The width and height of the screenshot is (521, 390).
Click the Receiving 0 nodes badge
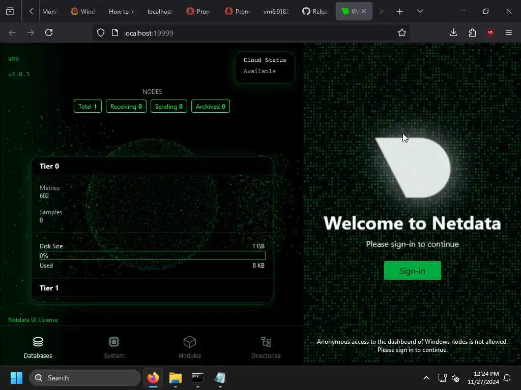[x=126, y=107]
